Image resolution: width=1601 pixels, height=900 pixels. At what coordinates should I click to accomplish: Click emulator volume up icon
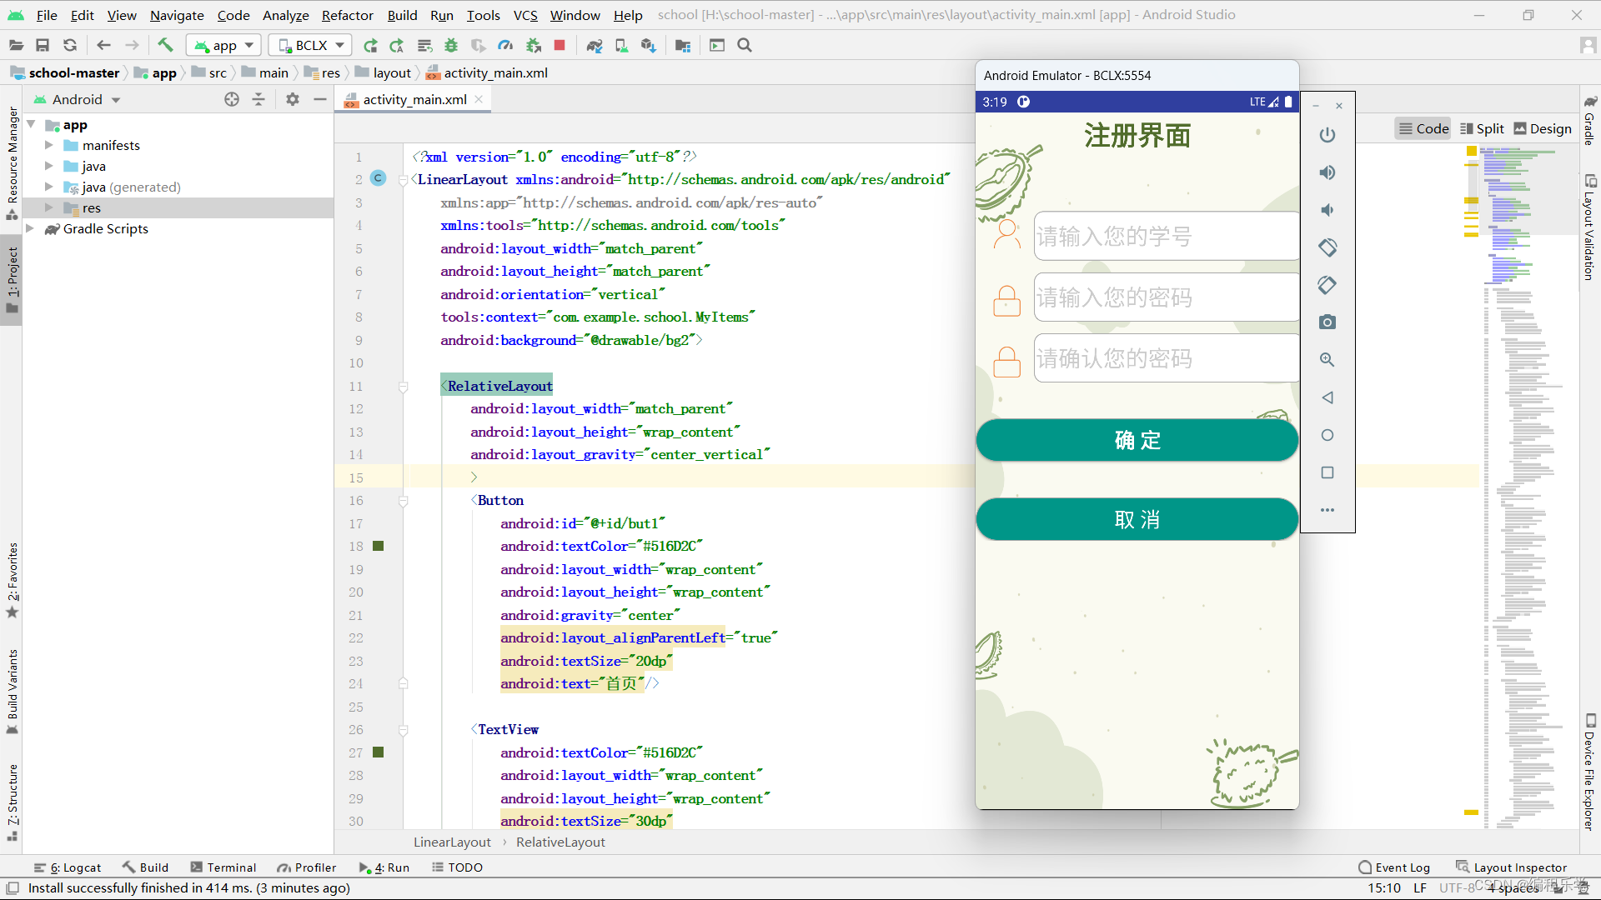pyautogui.click(x=1327, y=172)
